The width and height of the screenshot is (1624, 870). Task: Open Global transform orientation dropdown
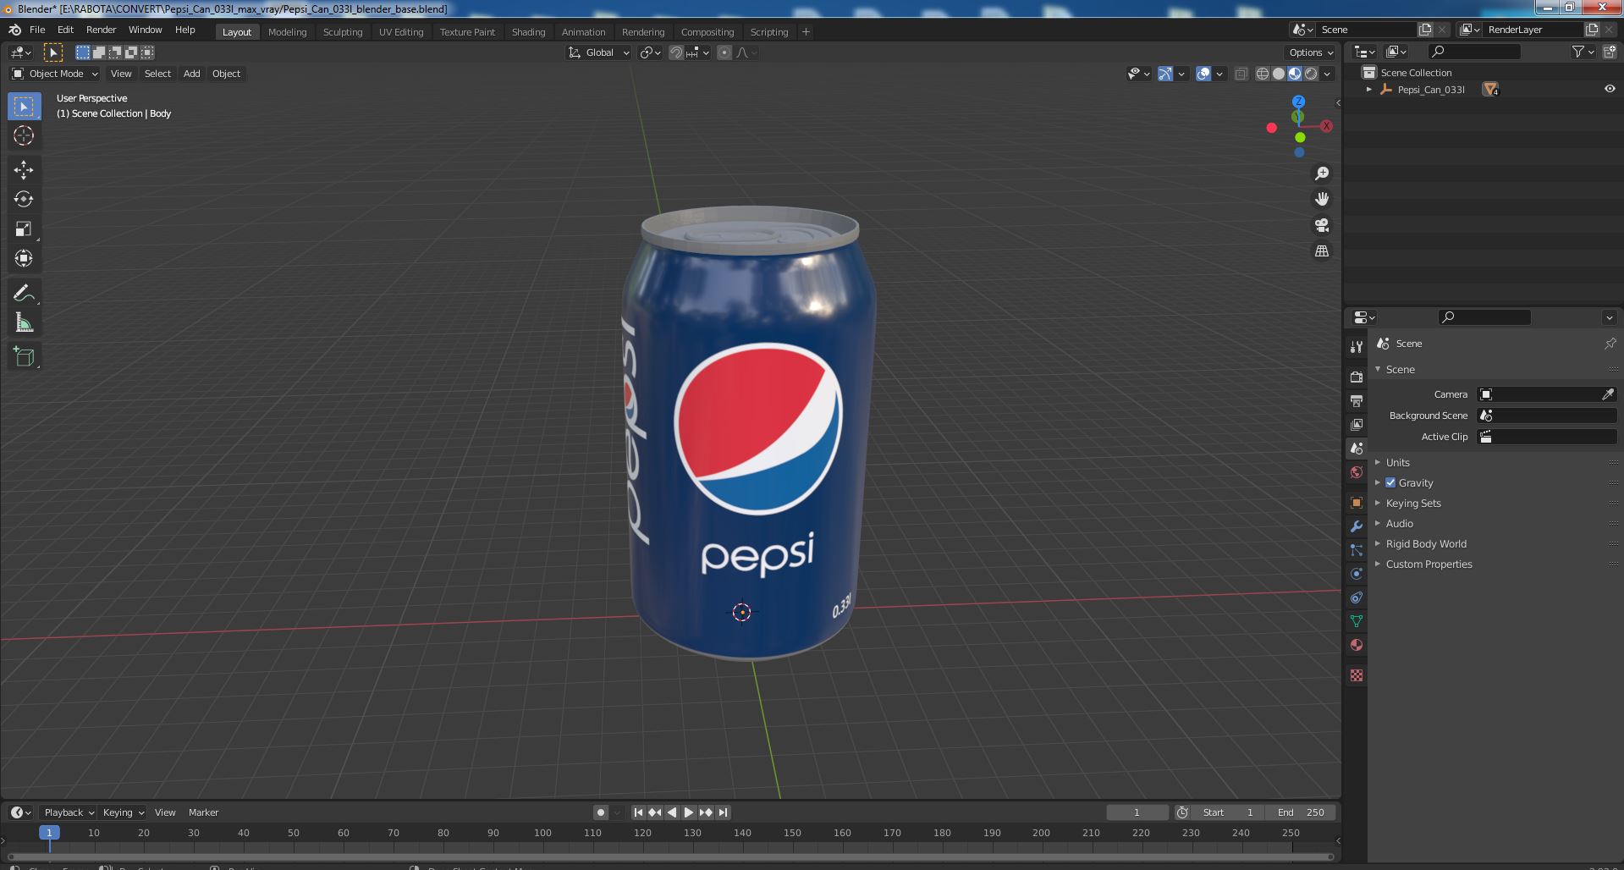pos(598,52)
